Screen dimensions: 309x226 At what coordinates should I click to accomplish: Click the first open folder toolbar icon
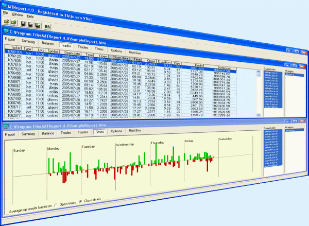[6, 23]
